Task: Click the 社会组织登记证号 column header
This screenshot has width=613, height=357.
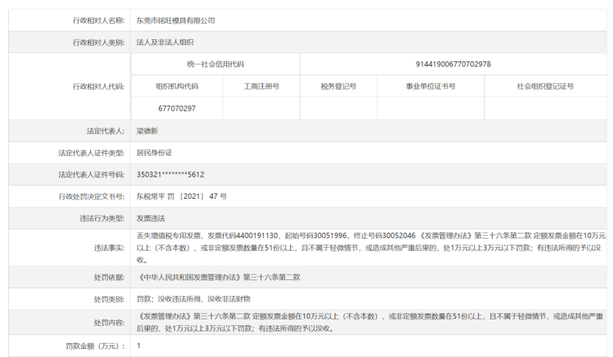Action: (x=545, y=86)
